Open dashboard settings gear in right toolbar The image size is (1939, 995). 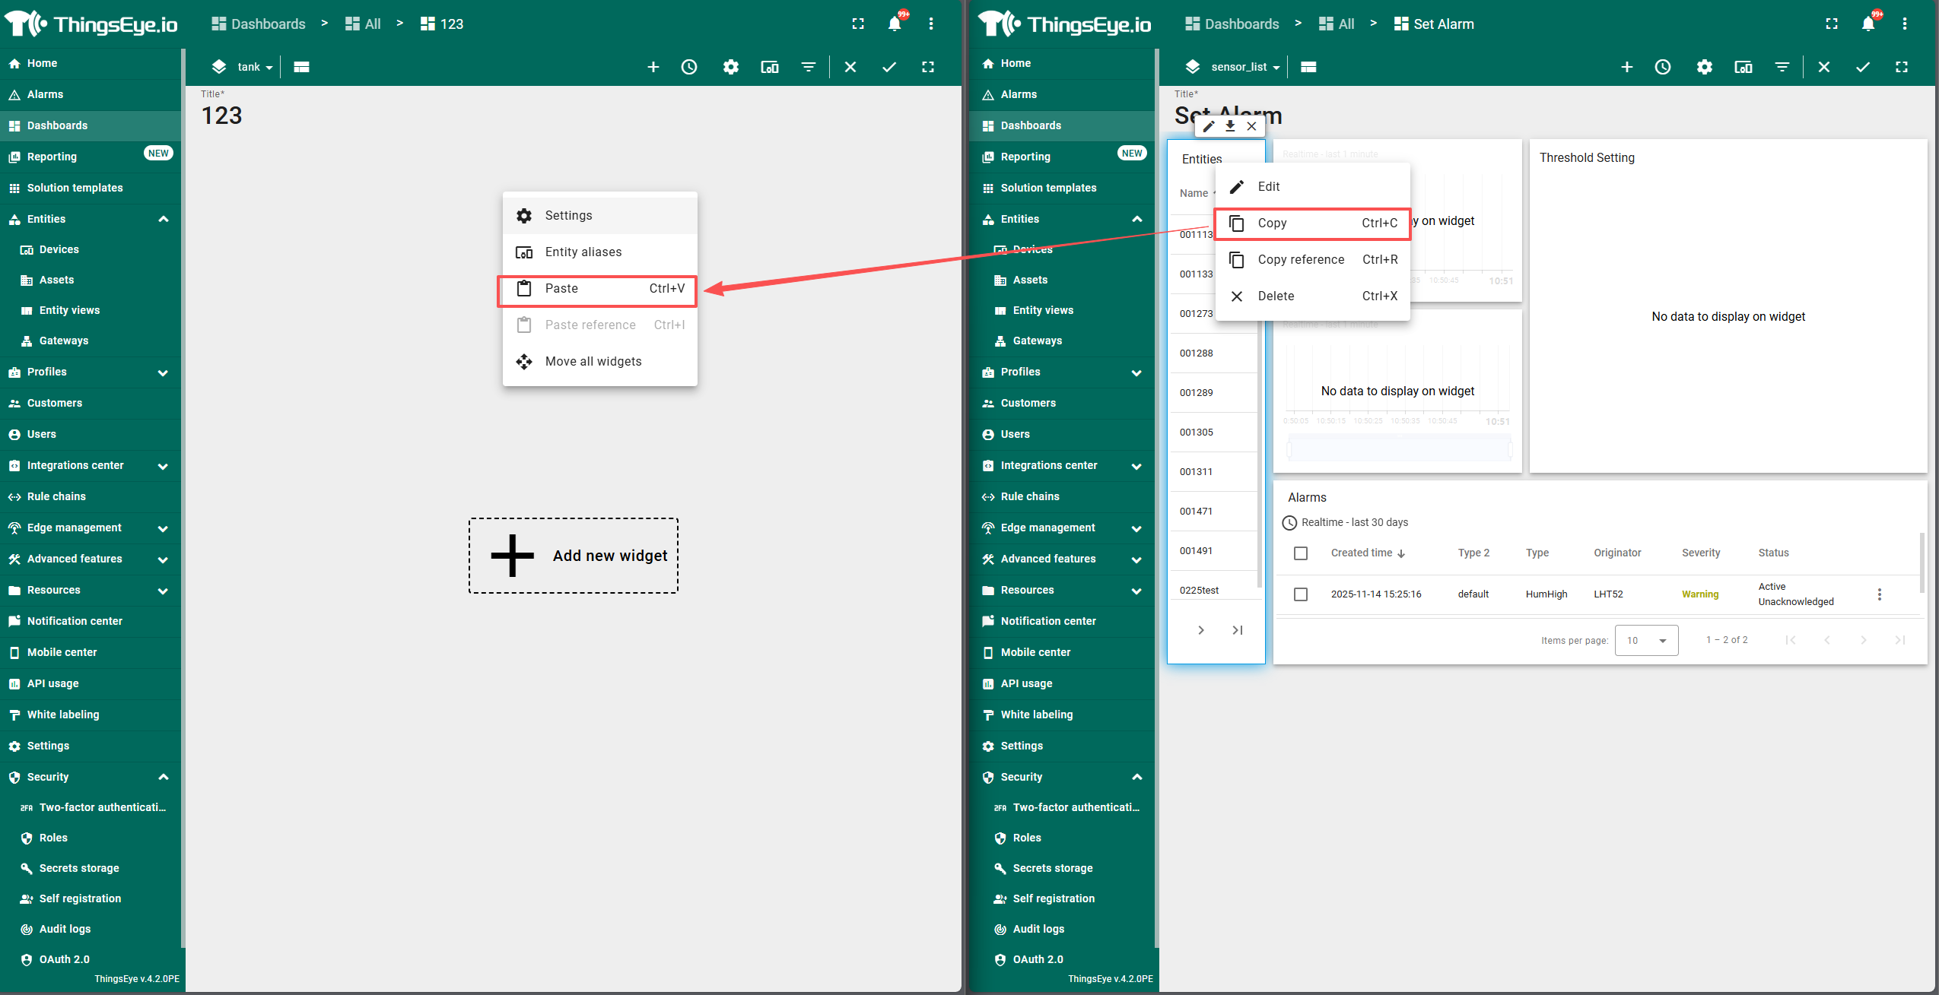(1704, 67)
